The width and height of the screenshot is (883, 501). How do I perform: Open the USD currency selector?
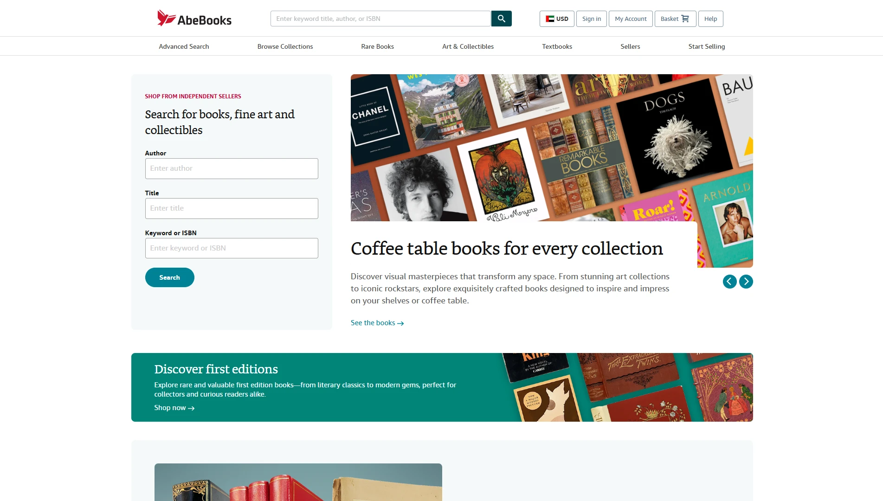557,19
